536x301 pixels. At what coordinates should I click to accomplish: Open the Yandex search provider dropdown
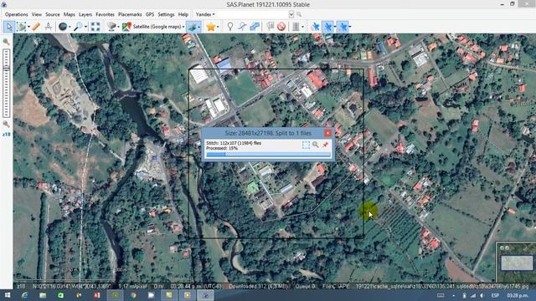coord(205,14)
